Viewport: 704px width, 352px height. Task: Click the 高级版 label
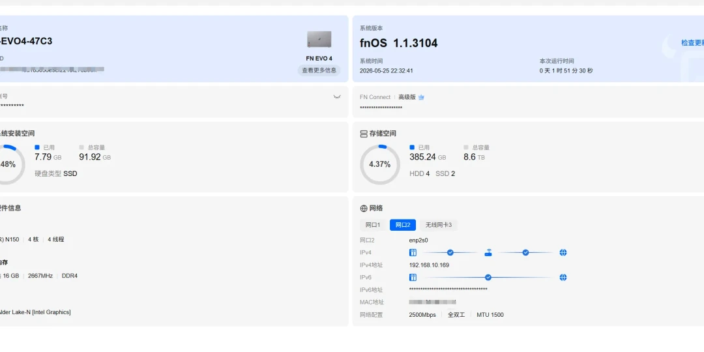tap(407, 97)
